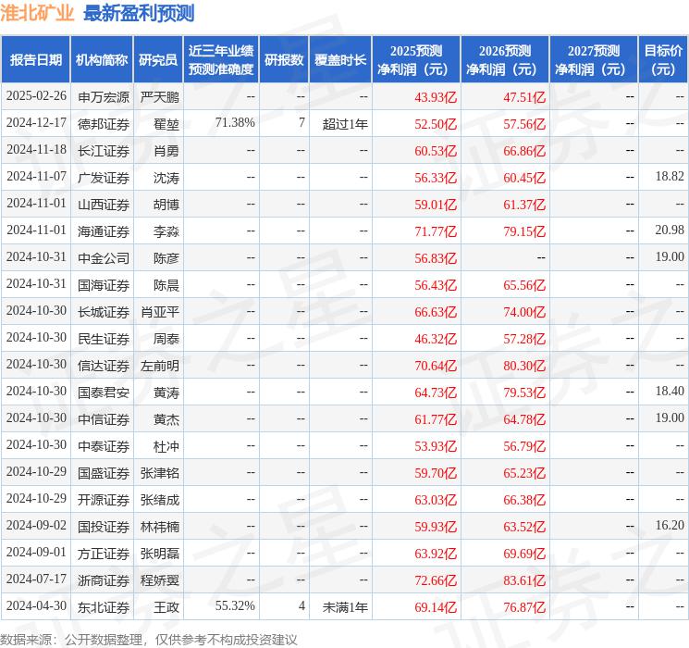Click analyst name 张津铭
Viewport: 689px width, 648px height.
(x=160, y=473)
